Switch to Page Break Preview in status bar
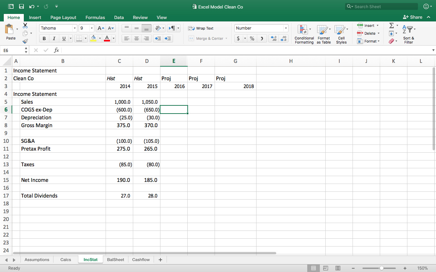This screenshot has height=272, width=436. (x=338, y=268)
